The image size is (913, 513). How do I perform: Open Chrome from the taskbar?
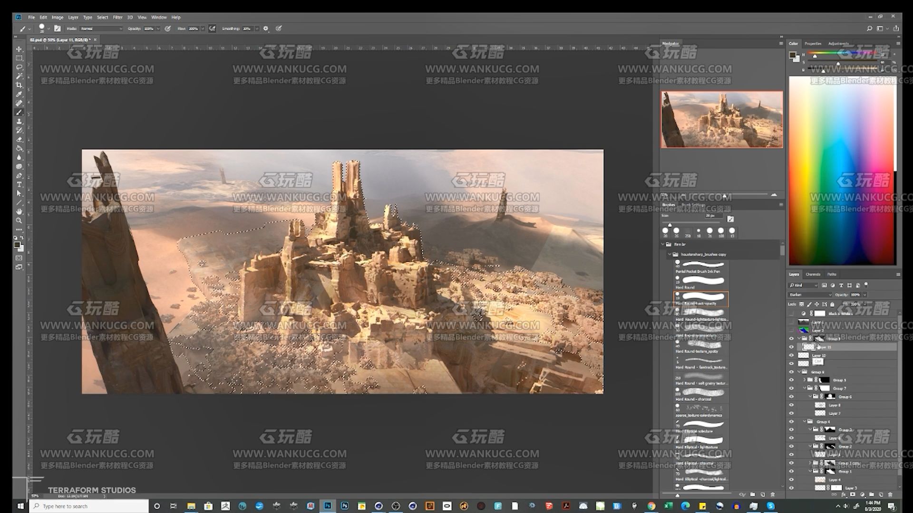click(651, 506)
